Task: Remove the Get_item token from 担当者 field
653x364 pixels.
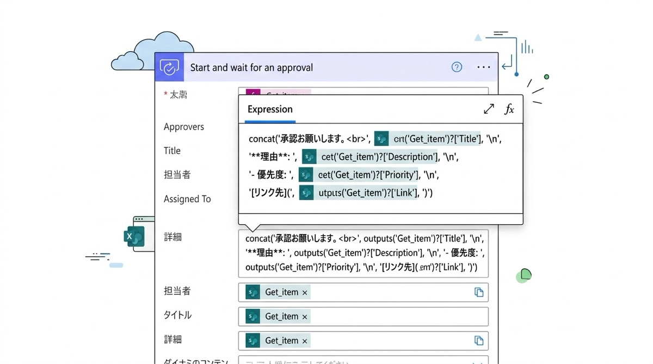Action: [x=305, y=293]
